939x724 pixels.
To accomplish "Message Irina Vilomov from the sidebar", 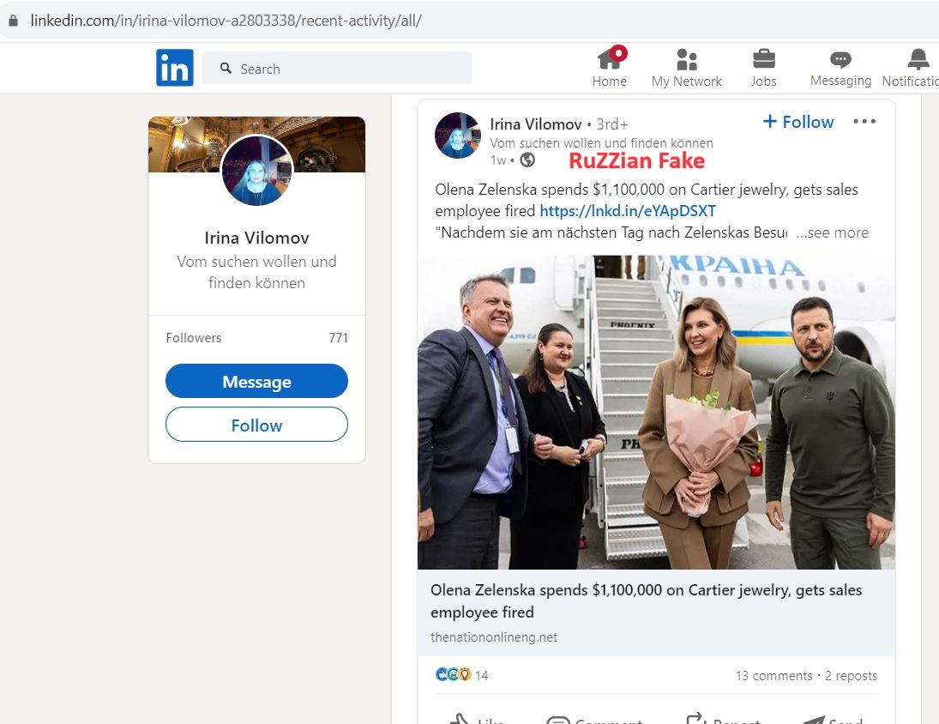I will click(256, 381).
